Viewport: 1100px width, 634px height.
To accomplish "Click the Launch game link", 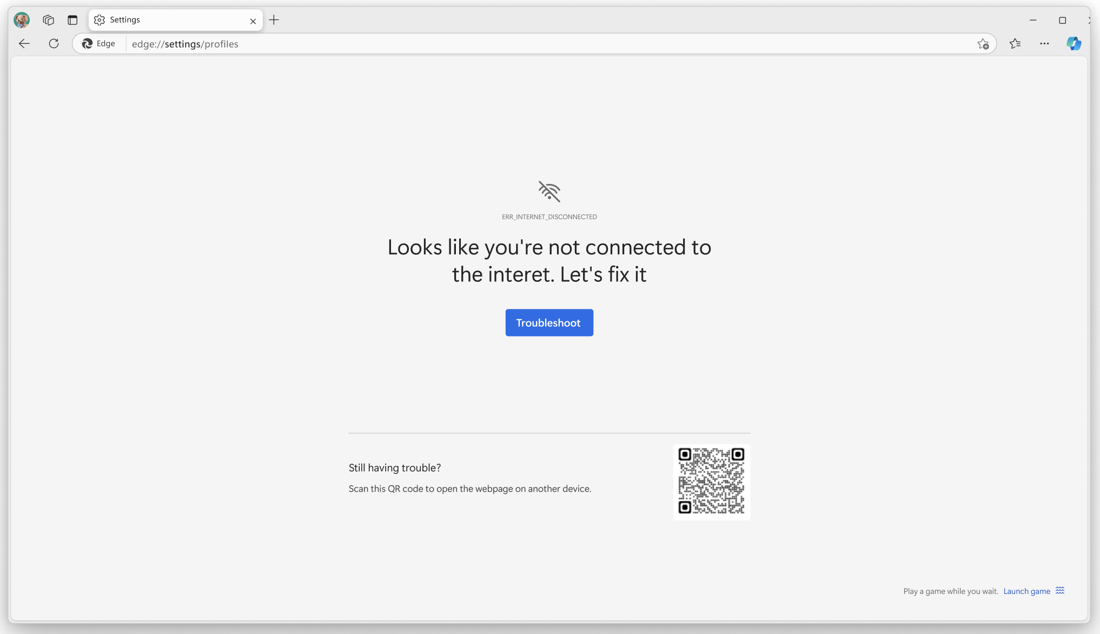I will 1026,591.
